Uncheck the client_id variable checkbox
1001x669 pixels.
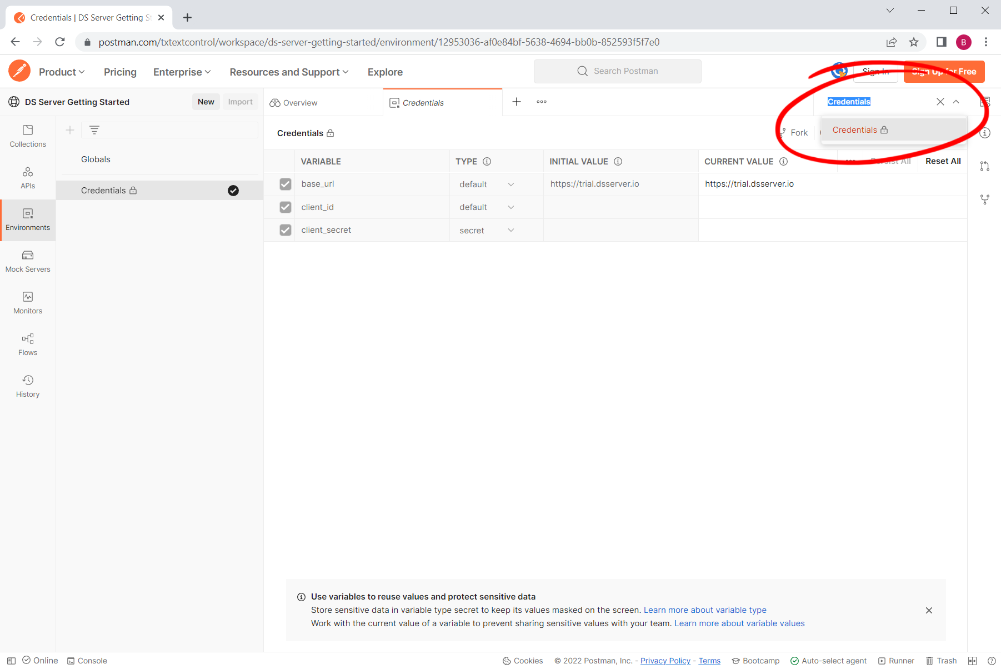click(x=286, y=207)
